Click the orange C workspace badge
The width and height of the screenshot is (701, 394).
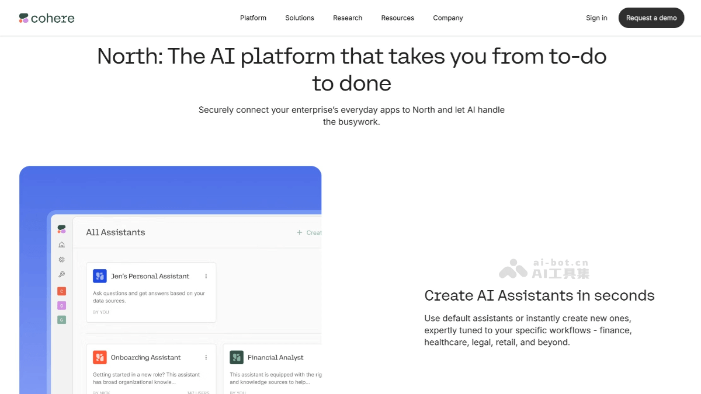pos(61,291)
